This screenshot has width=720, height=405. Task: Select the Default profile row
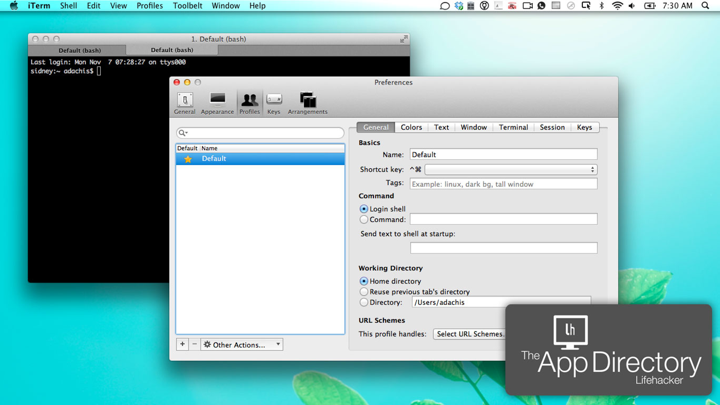[260, 159]
